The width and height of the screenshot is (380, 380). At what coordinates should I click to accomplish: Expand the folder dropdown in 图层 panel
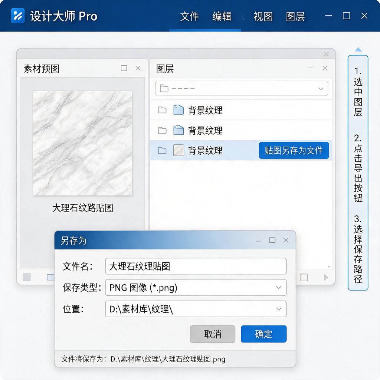[321, 88]
